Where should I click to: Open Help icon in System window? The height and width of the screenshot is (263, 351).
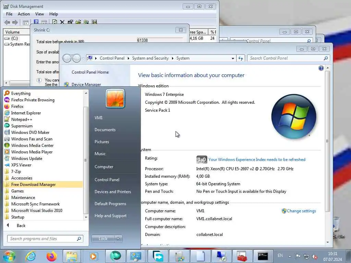coord(321,68)
